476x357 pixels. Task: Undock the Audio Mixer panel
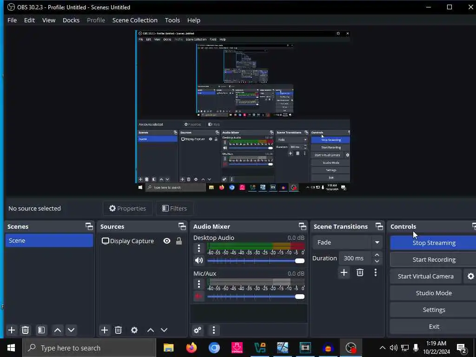(302, 226)
